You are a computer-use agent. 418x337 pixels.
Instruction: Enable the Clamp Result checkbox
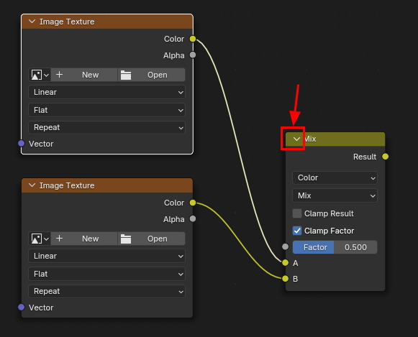(x=297, y=213)
